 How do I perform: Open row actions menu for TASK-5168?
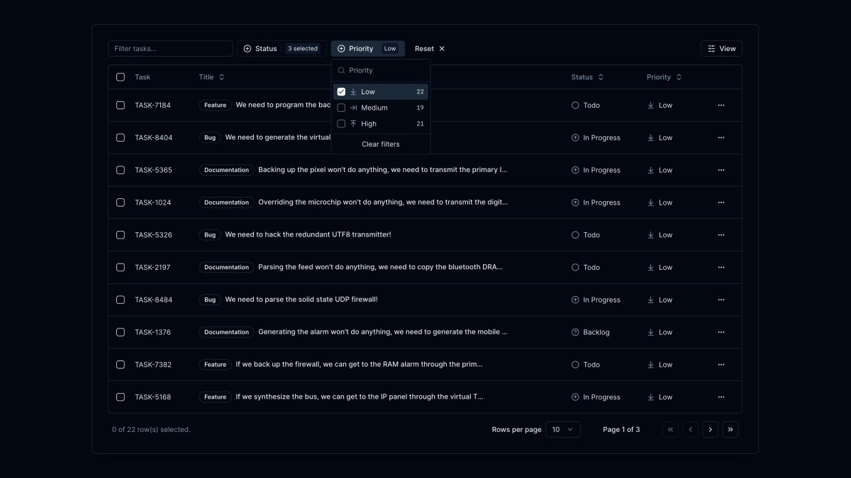(x=721, y=397)
